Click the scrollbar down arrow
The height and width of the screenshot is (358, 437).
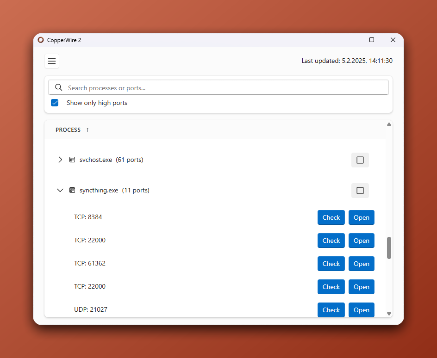point(389,314)
